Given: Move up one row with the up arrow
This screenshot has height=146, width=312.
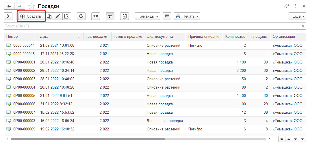Looking at the screenshot, I should coord(289,139).
